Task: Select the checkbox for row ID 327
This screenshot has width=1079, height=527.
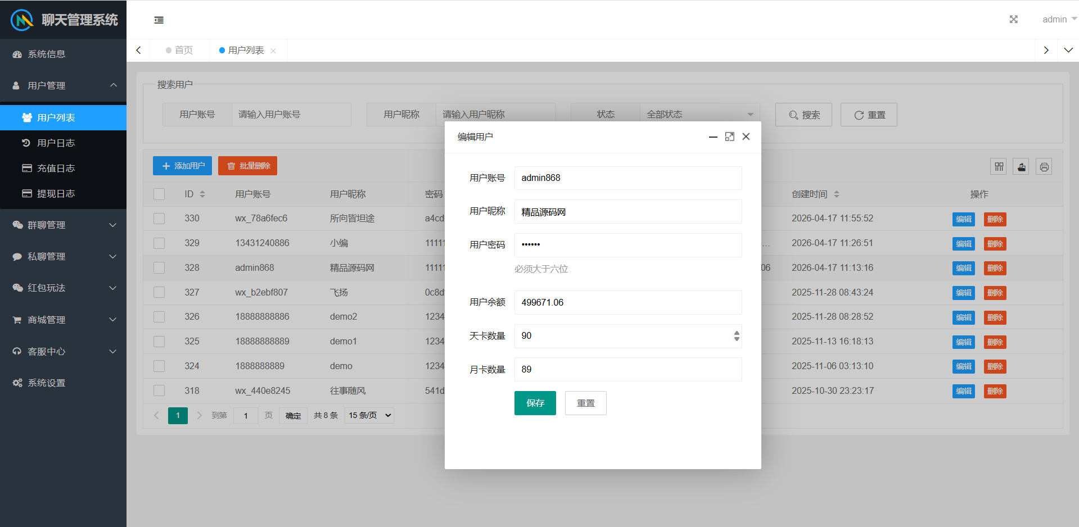Action: tap(159, 293)
